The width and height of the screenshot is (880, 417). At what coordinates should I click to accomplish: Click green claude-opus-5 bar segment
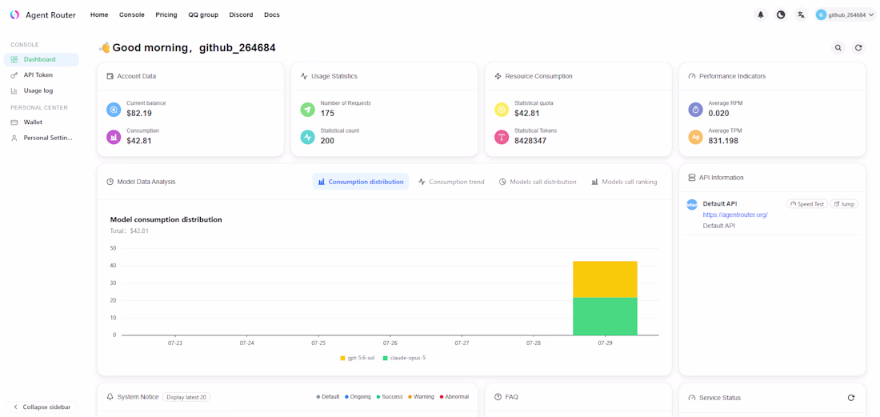(605, 316)
